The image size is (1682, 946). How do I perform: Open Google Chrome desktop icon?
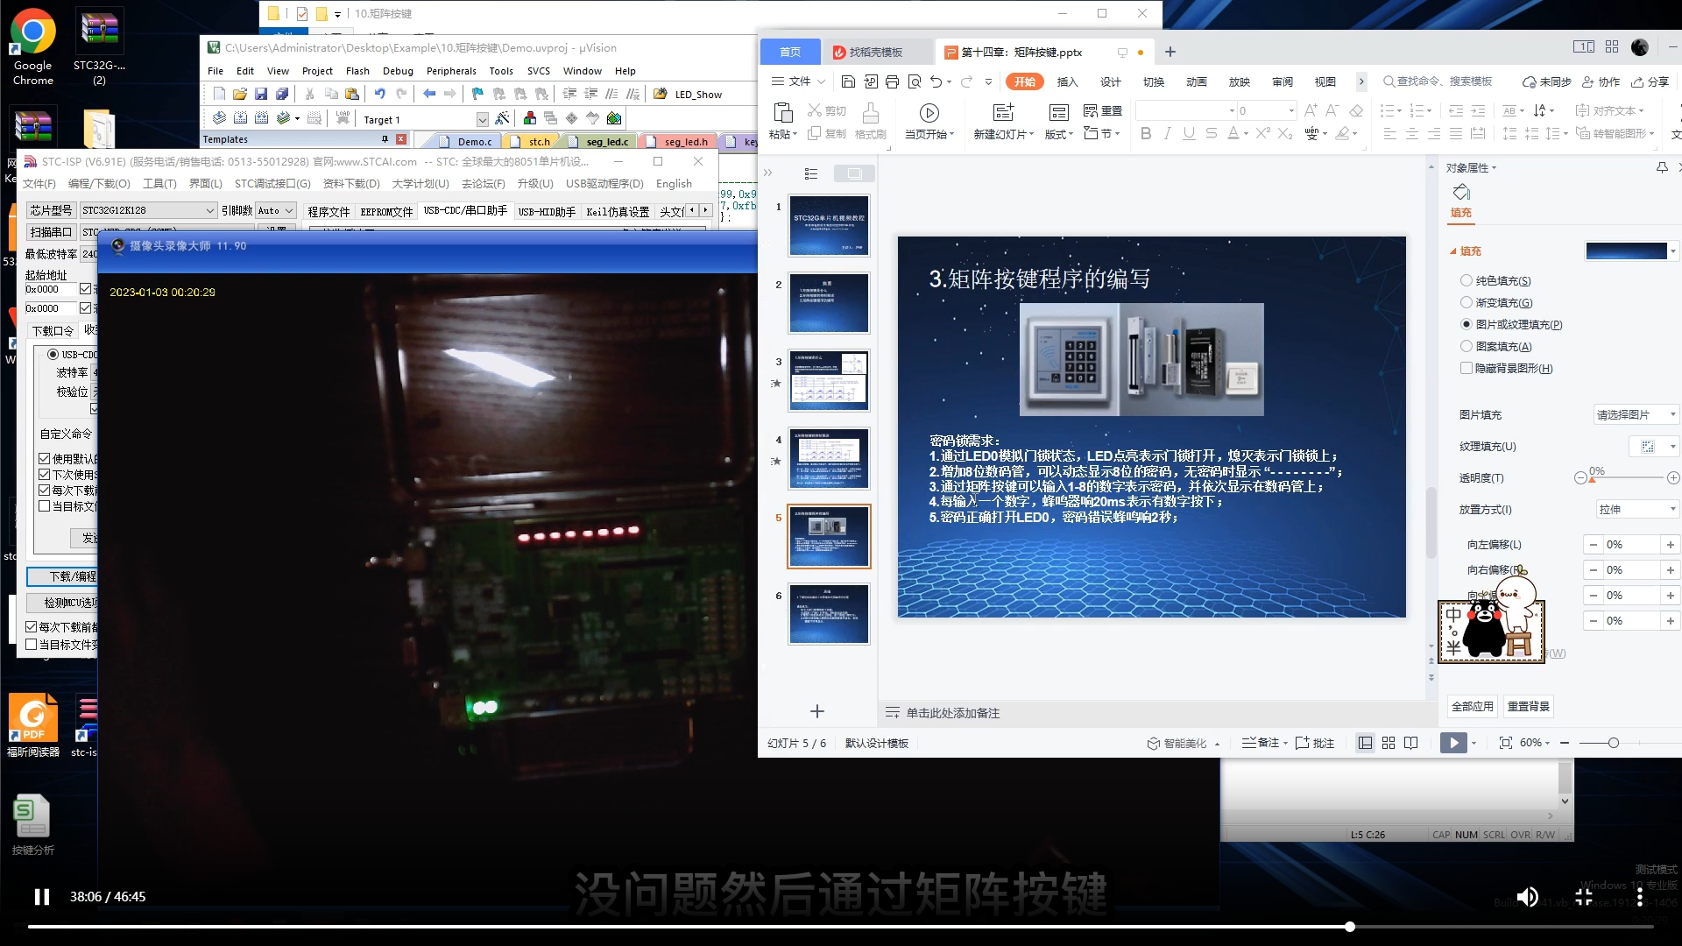pyautogui.click(x=32, y=46)
